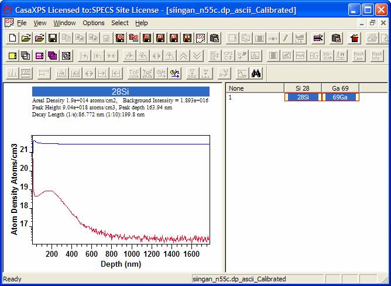Viewport: 391px width, 286px height.
Task: Click the Ga 69 column header
Action: click(340, 88)
